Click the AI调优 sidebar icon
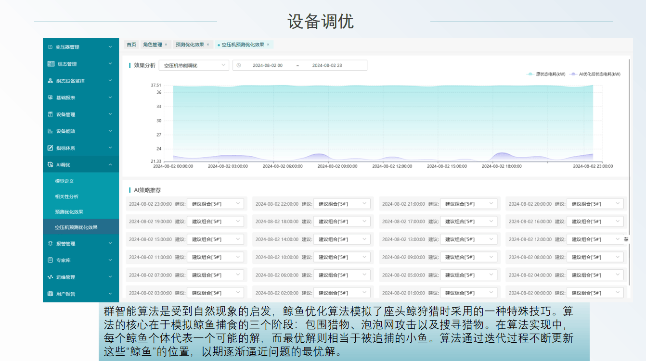Viewport: 646px width, 361px height. 51,165
